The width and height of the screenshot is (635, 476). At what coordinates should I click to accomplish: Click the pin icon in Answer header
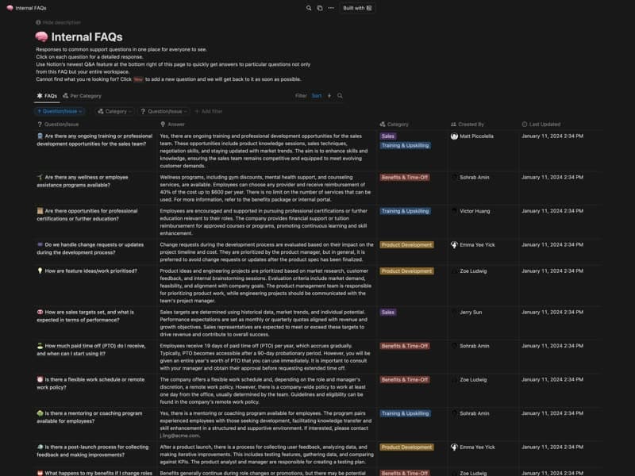(163, 125)
